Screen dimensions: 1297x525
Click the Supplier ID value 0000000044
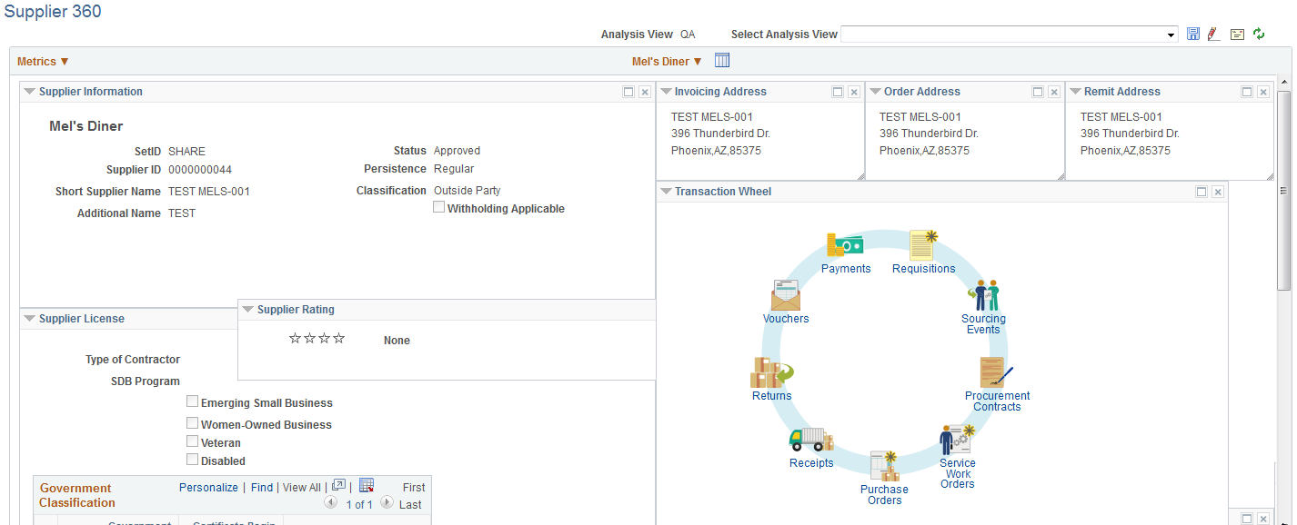point(200,170)
